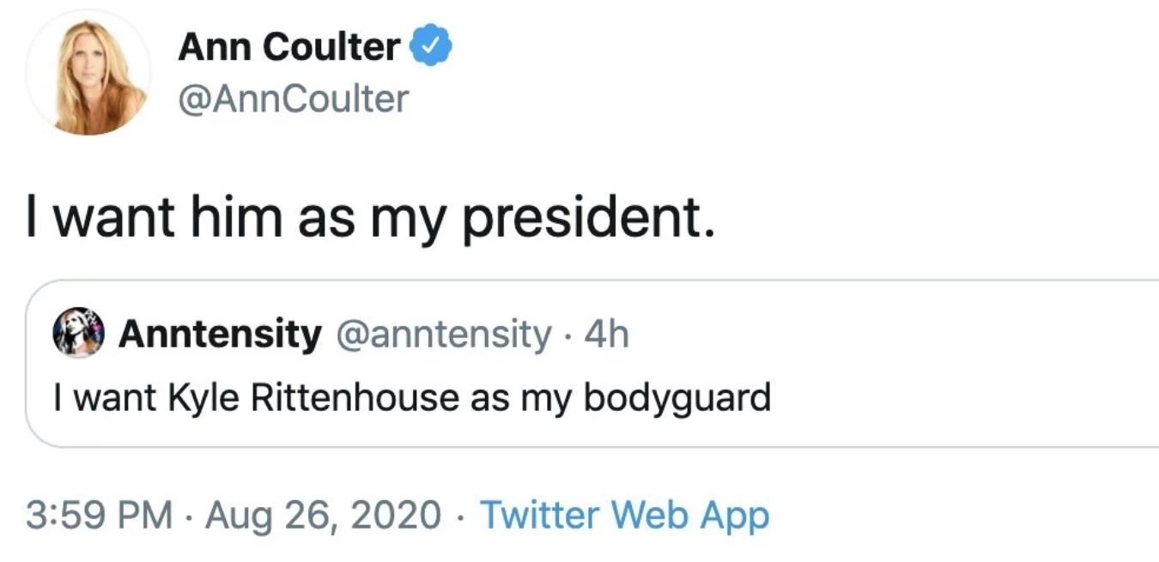Click the tweet text about president

pos(369,218)
